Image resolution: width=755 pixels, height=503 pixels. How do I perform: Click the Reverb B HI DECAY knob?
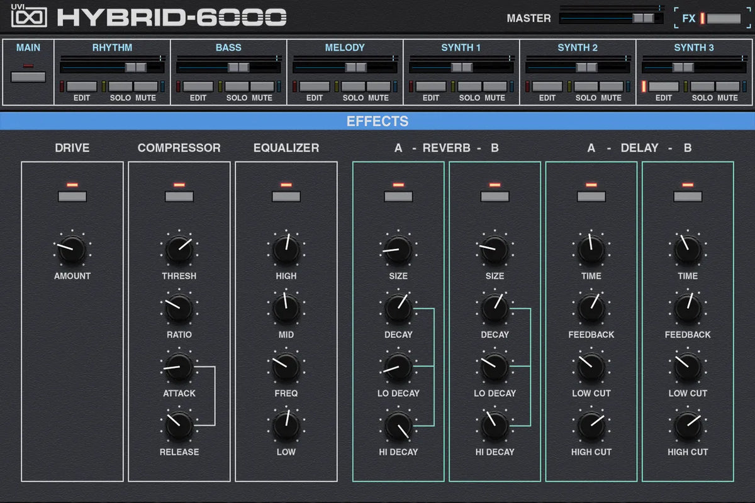pyautogui.click(x=495, y=426)
